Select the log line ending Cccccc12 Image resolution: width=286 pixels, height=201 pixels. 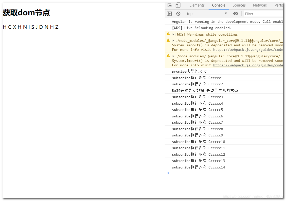[x=224, y=155]
